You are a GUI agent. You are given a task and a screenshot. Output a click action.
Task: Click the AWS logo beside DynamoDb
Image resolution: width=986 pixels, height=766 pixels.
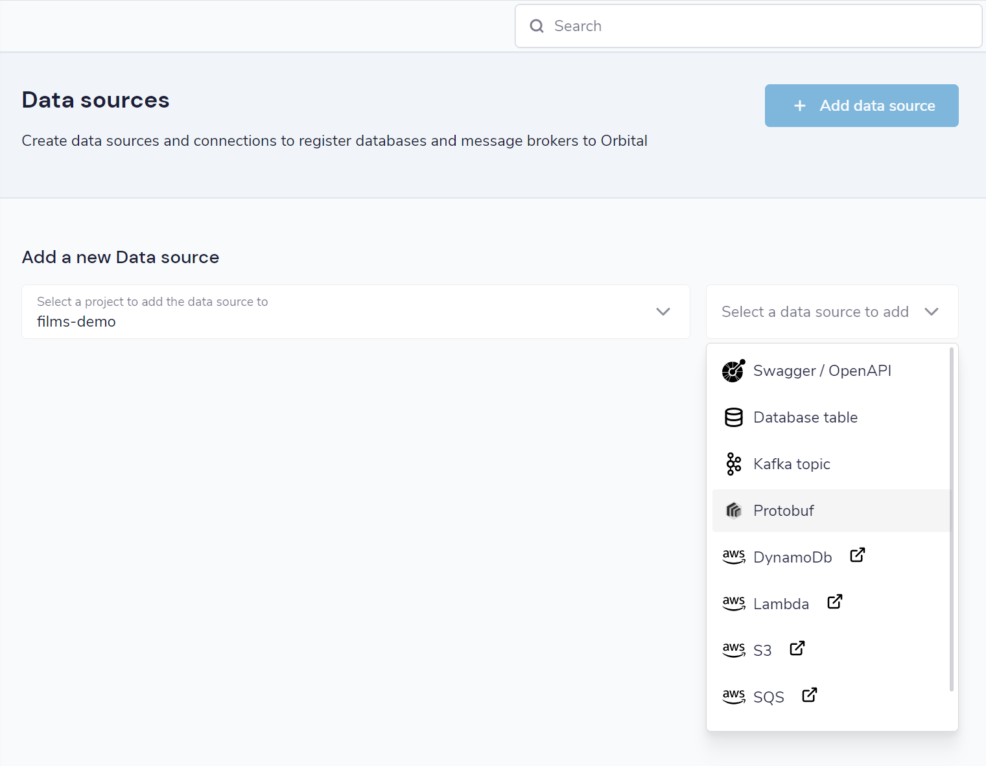pyautogui.click(x=733, y=557)
